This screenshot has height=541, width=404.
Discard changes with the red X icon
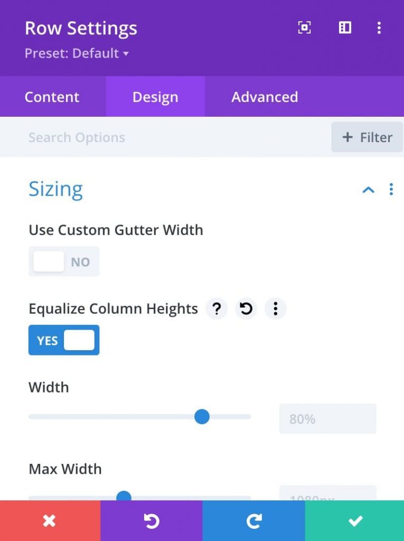click(x=50, y=521)
